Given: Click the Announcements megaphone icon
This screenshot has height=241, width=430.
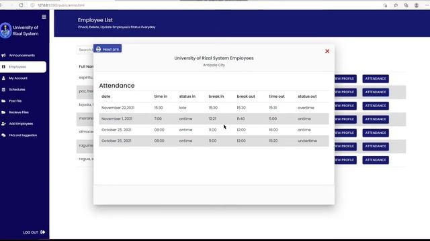Looking at the screenshot, I should 3,56.
